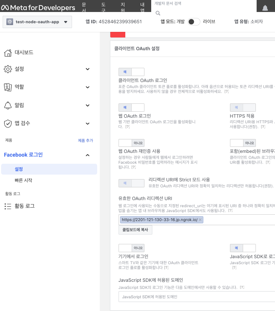Expand the 앱 검수 sidebar section
Screen dimensions: 275x311
click(x=87, y=124)
